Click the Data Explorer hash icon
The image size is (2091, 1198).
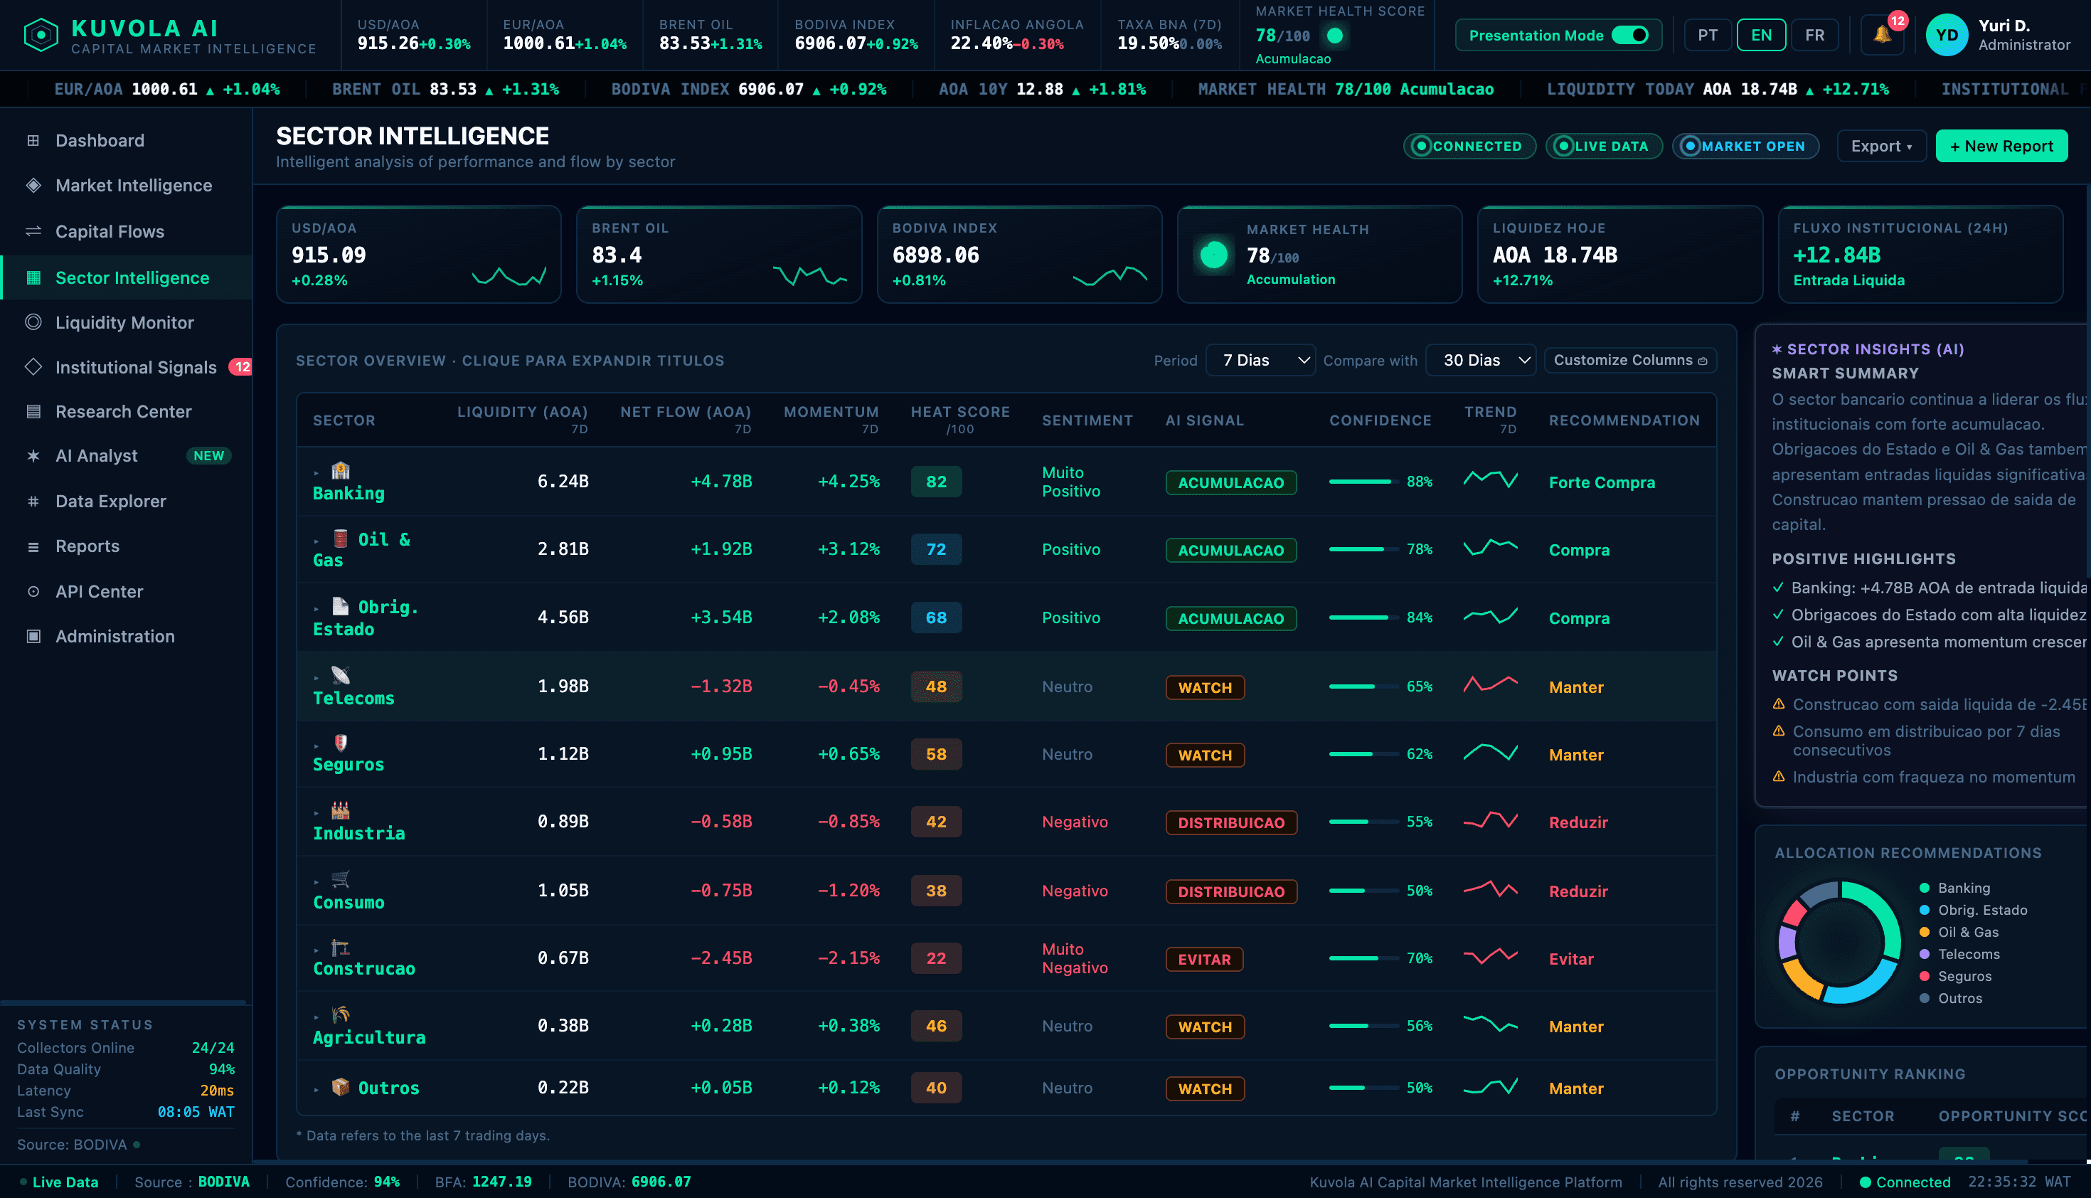click(33, 501)
